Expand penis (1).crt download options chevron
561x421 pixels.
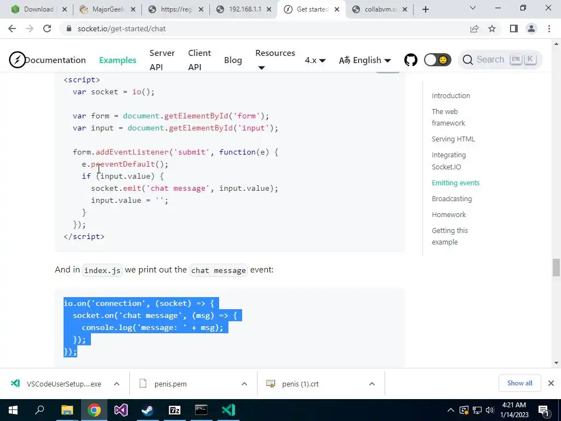tap(372, 384)
